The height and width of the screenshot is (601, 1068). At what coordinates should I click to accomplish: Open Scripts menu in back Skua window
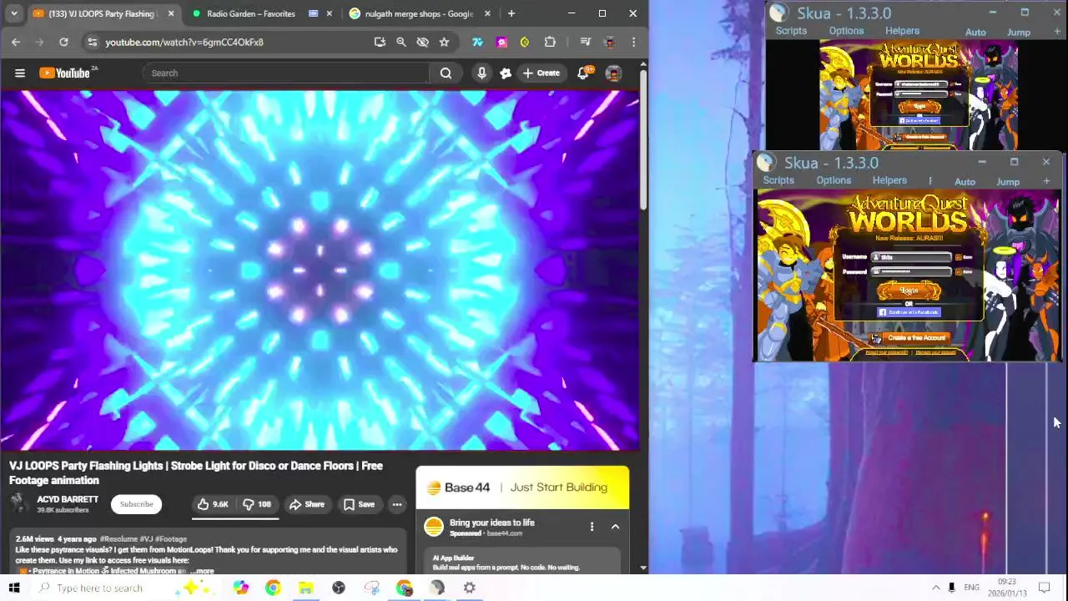(x=791, y=31)
